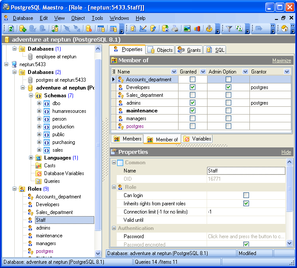Click the Maximize link in Member of
The height and width of the screenshot is (268, 297).
(281, 61)
